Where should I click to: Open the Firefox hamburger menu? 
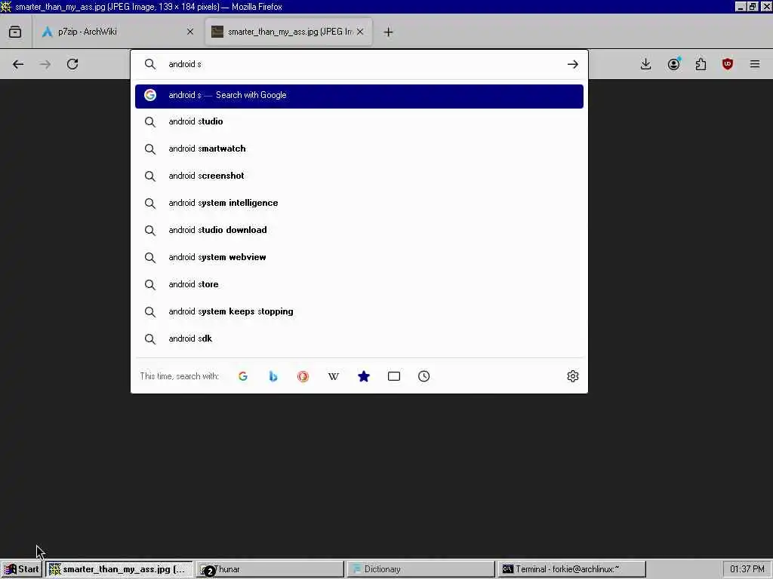[755, 64]
